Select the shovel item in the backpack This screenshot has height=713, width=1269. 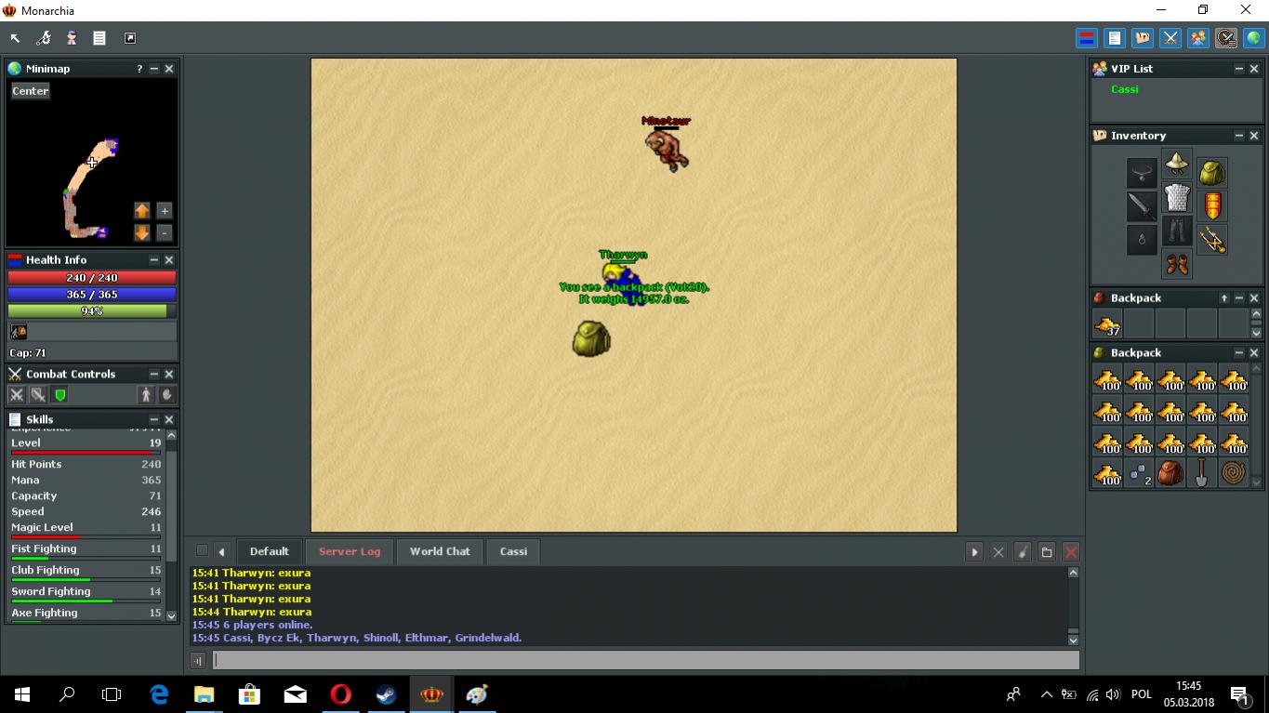pos(1201,473)
